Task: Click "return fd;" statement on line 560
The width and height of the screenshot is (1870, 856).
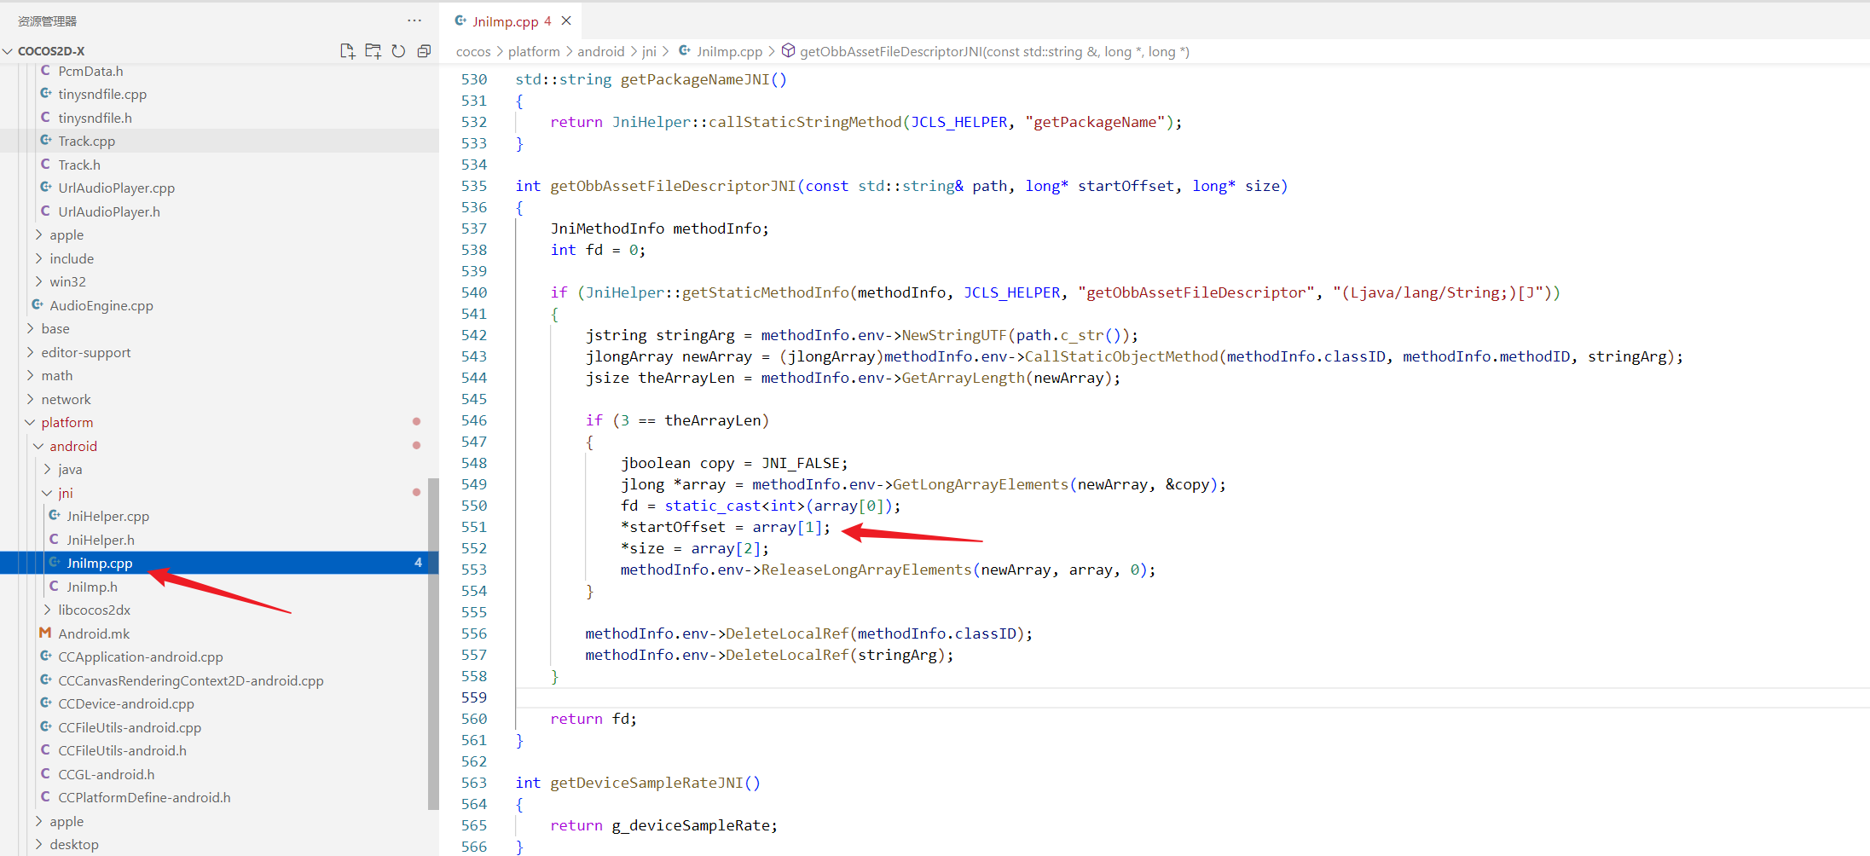Action: point(593,719)
